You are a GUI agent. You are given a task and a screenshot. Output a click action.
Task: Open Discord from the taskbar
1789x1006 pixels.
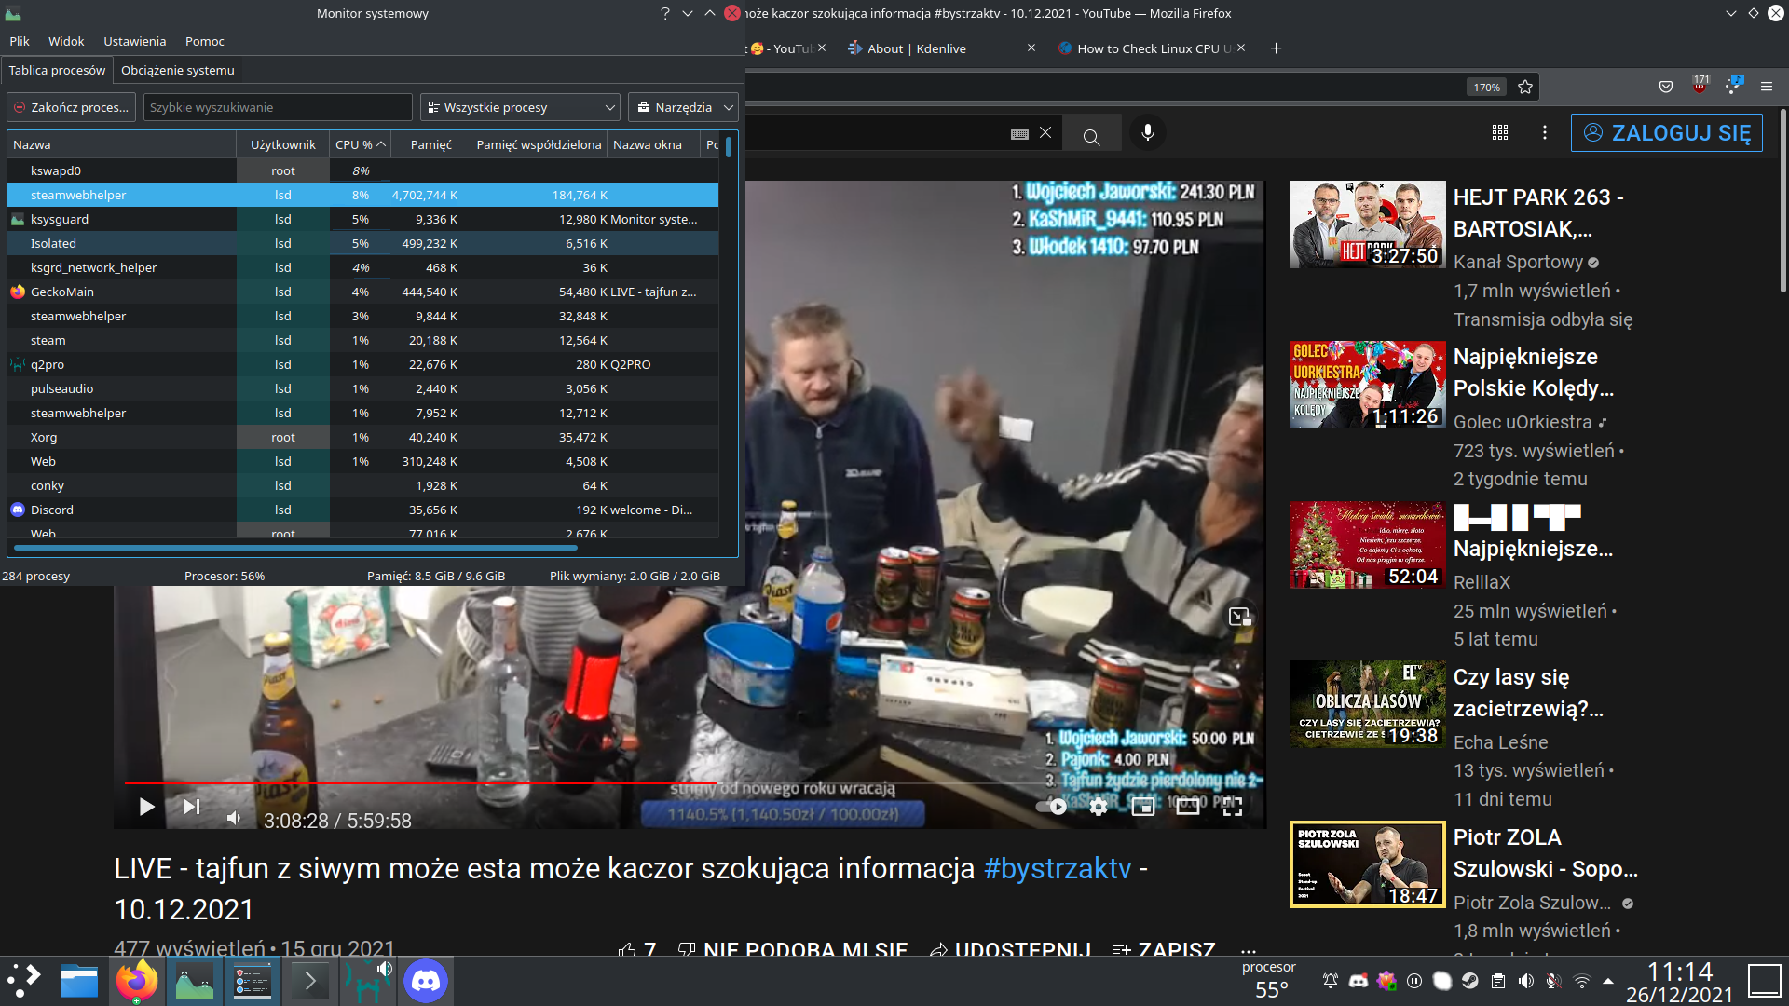click(426, 981)
